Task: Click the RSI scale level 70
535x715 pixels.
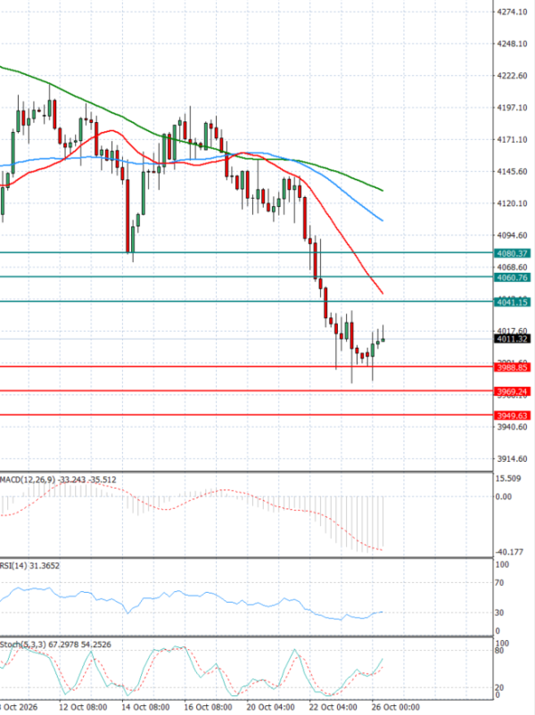Action: click(x=499, y=583)
